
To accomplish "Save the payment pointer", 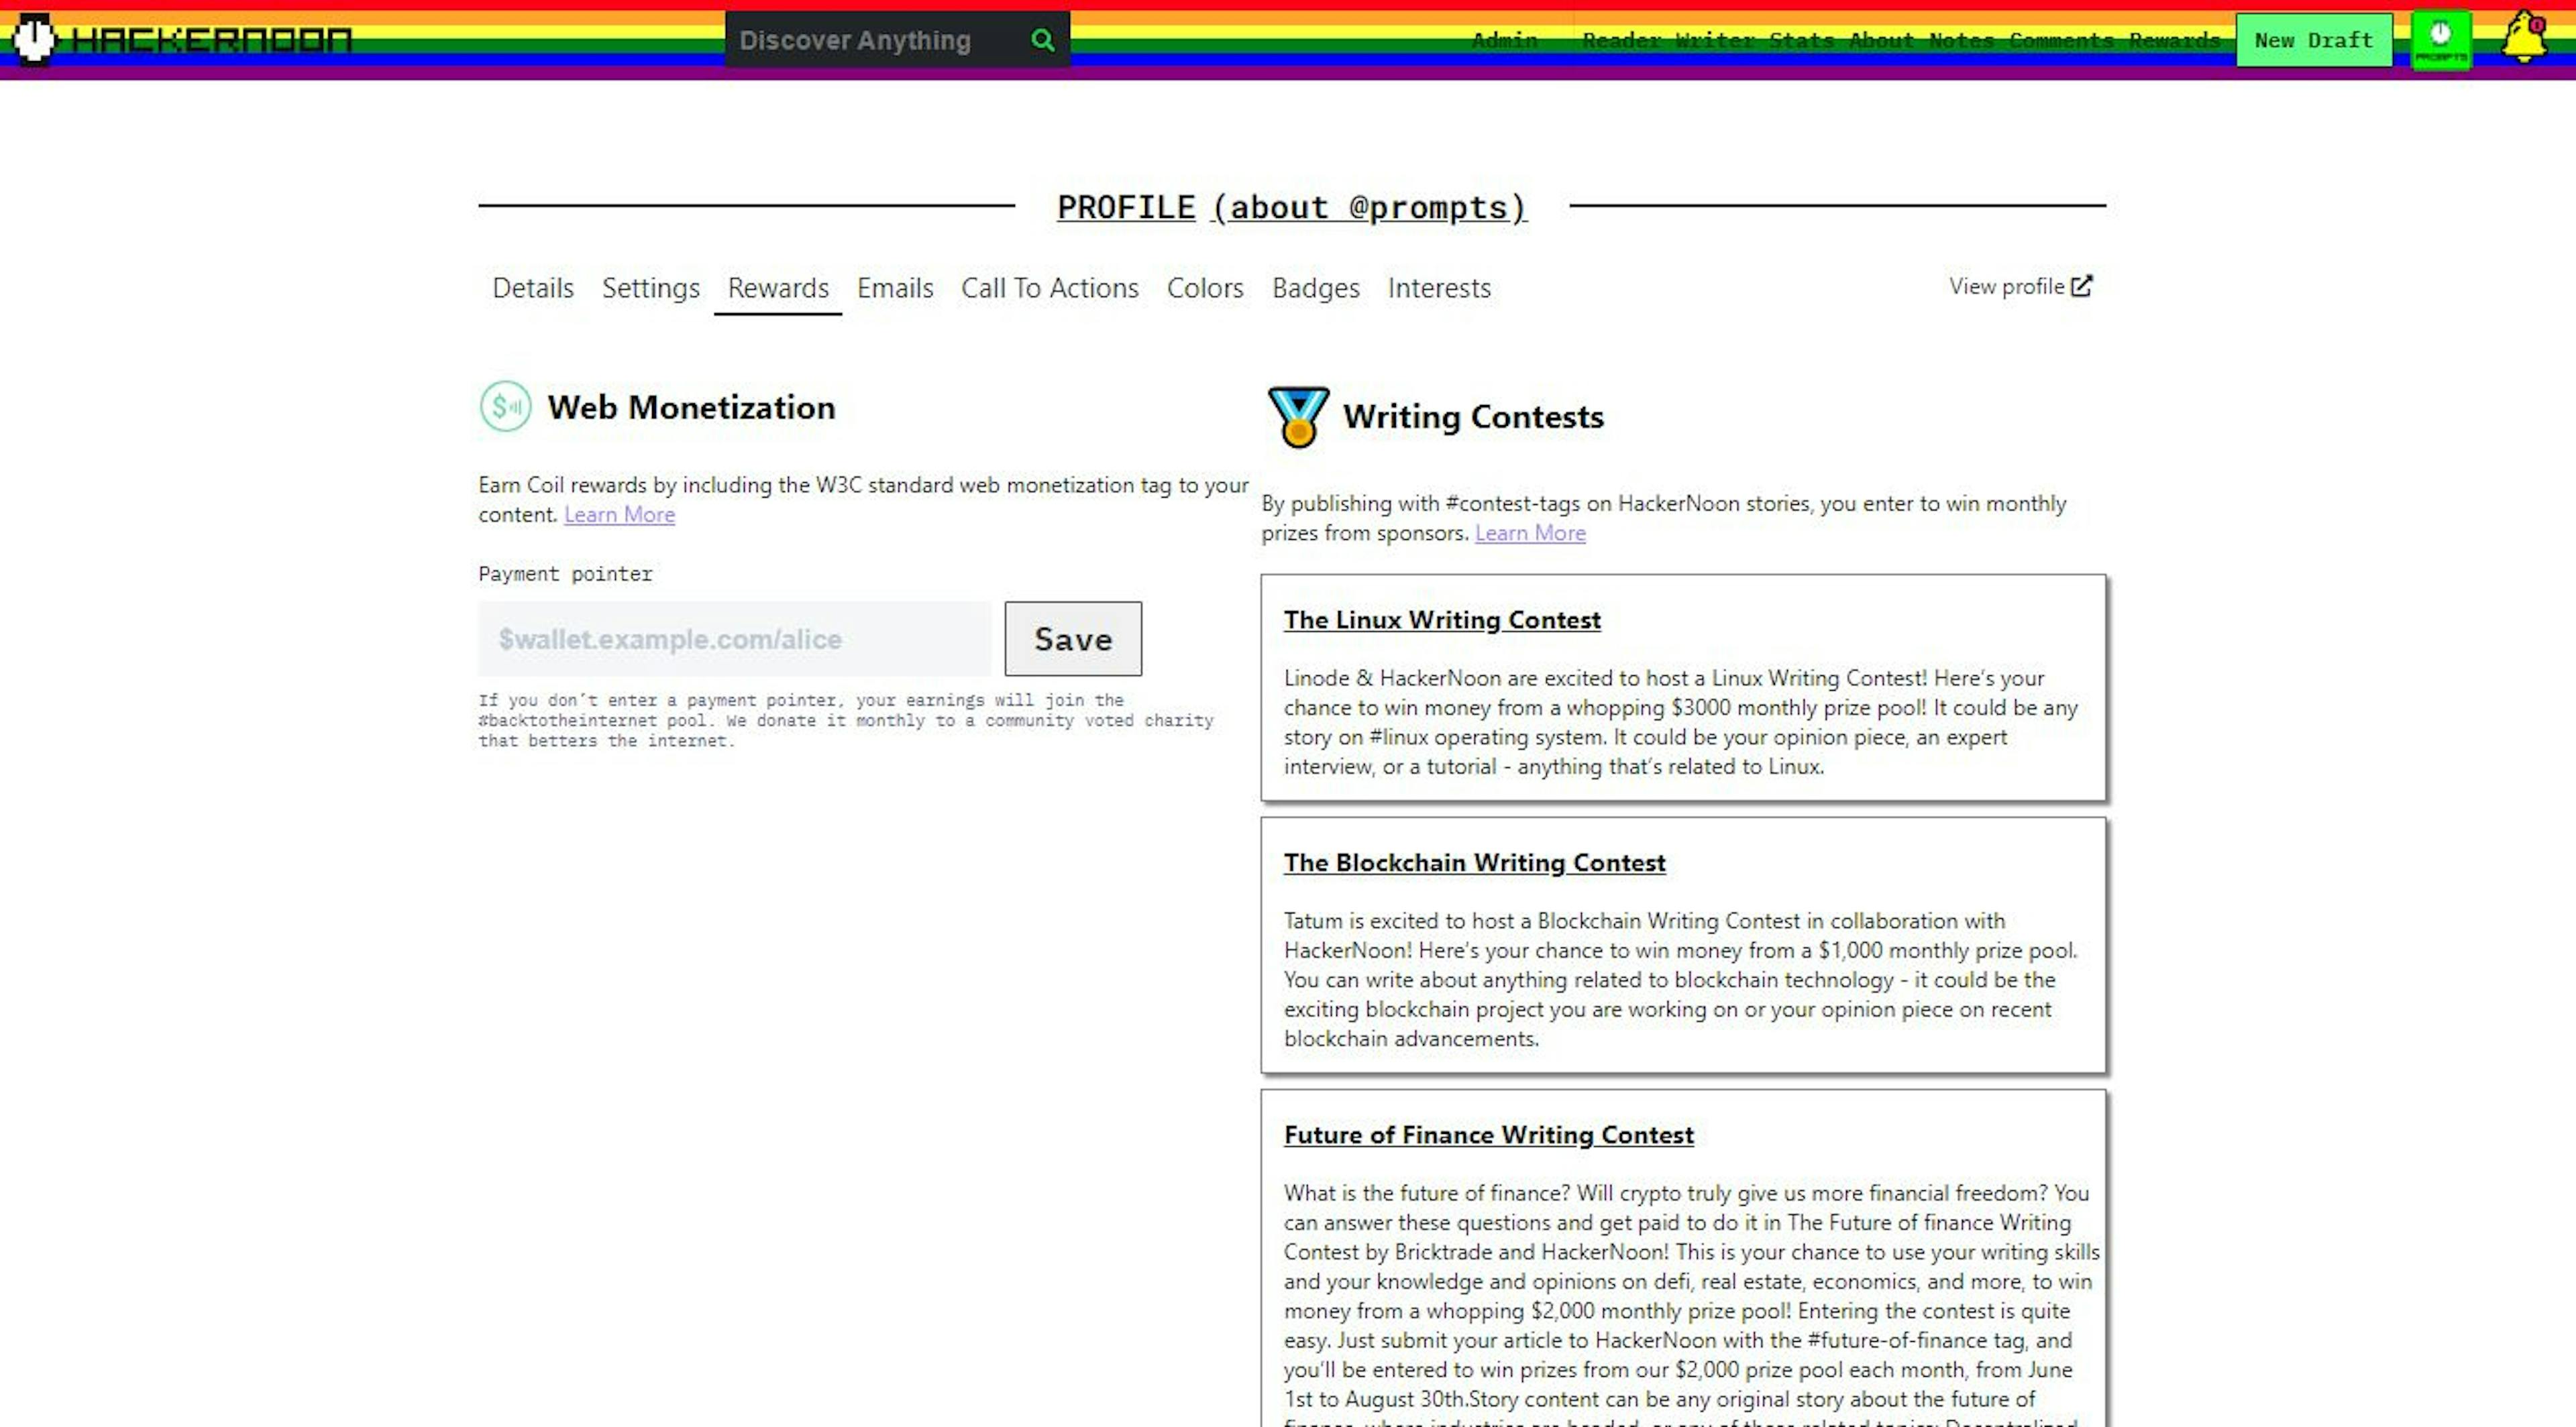I will [1073, 640].
